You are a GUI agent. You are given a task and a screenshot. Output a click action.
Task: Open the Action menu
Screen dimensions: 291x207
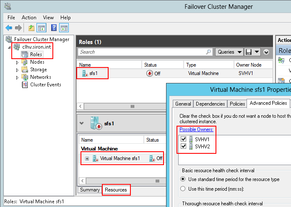coord(29,18)
